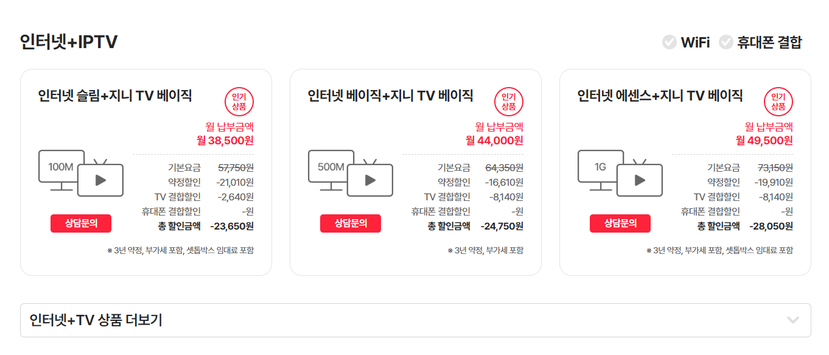
Task: Click the popular badge on the 에센스 plan
Action: click(778, 102)
